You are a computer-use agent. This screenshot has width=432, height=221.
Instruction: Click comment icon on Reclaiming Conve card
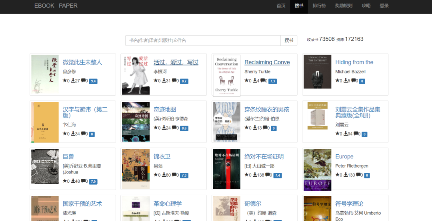click(262, 81)
